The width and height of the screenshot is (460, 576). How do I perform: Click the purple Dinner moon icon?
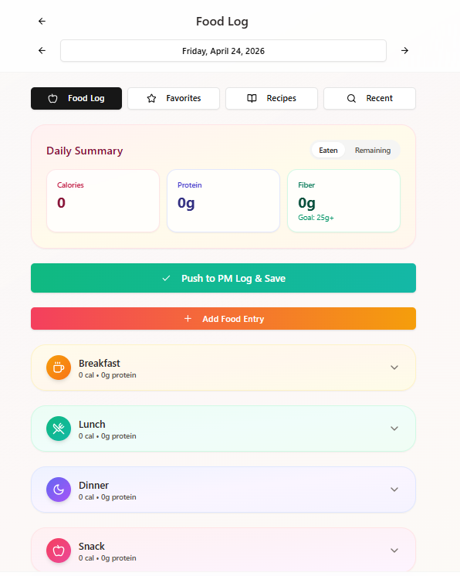pyautogui.click(x=59, y=490)
